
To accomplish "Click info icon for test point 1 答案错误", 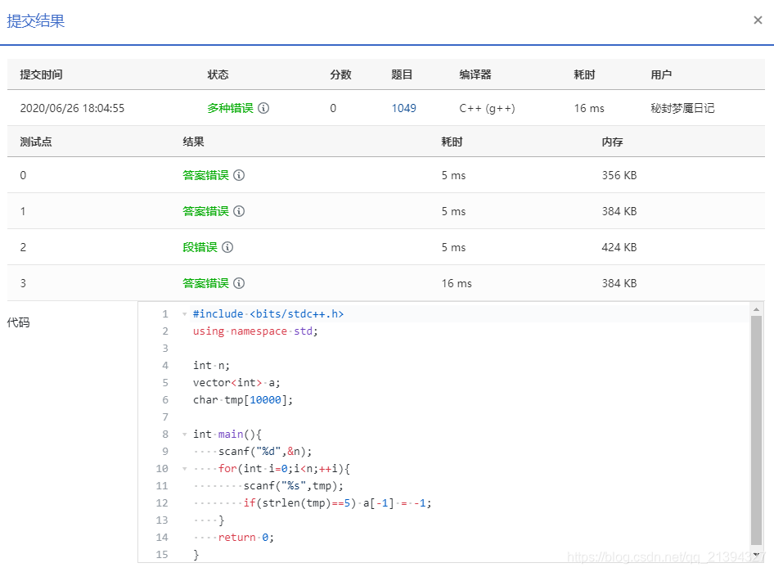I will click(x=239, y=211).
